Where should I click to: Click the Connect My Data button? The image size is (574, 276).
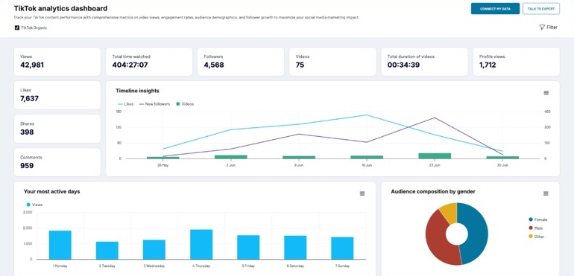pos(495,9)
